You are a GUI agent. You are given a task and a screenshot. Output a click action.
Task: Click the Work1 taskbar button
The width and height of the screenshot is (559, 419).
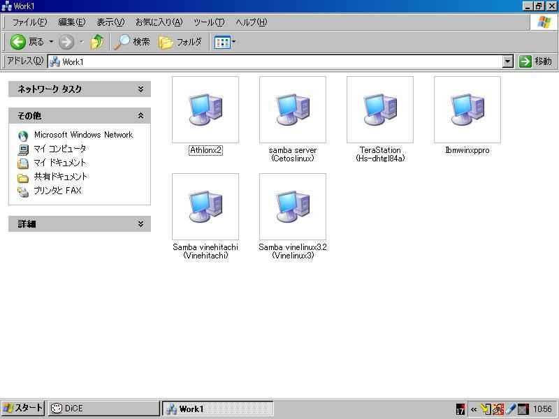(x=218, y=409)
